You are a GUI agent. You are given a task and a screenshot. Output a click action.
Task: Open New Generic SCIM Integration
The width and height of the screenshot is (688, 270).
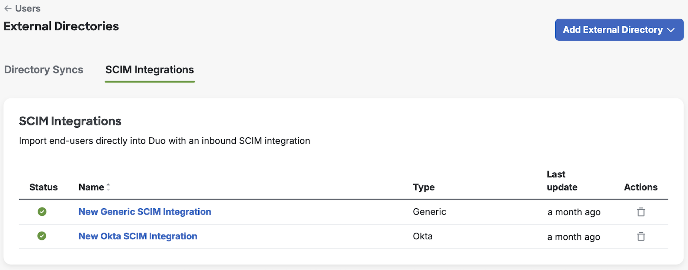[x=145, y=212]
